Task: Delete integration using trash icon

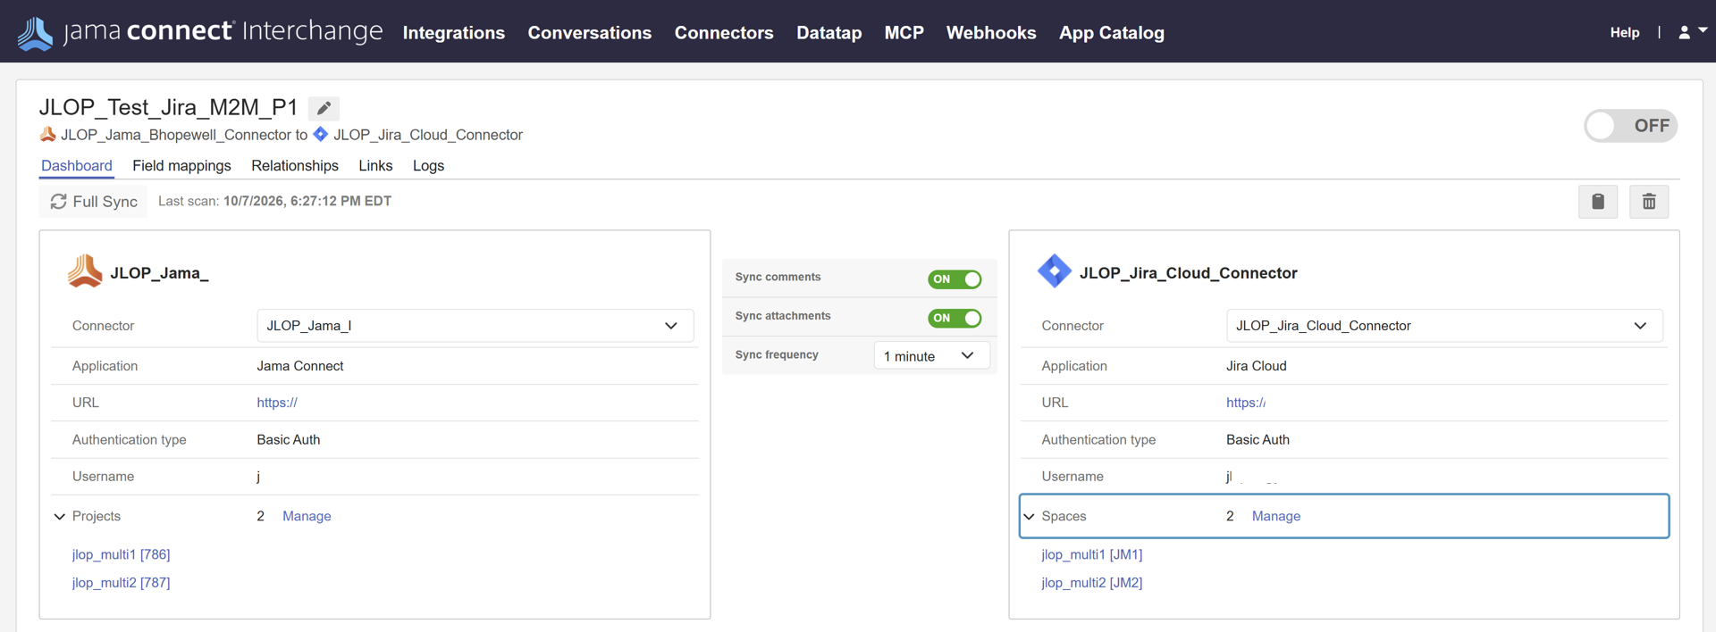Action: [1649, 202]
